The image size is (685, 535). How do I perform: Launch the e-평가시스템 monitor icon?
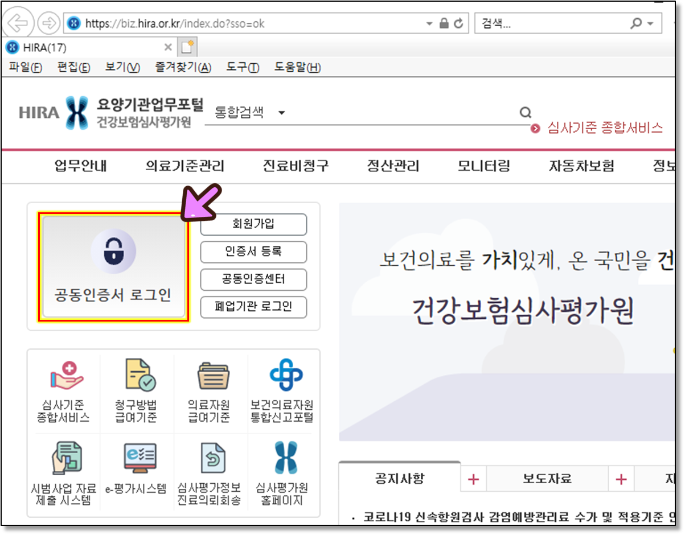(x=140, y=459)
